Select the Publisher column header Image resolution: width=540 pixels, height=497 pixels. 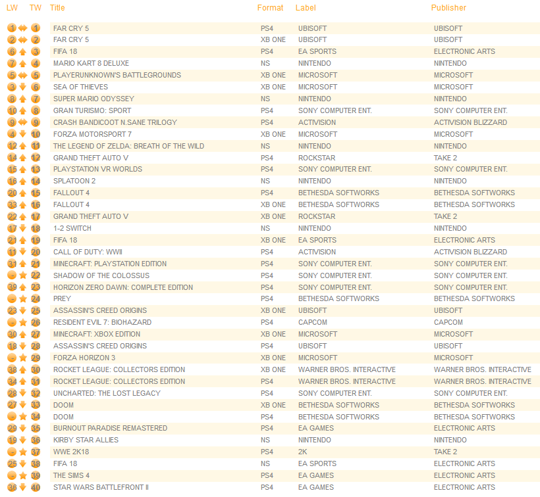(448, 8)
